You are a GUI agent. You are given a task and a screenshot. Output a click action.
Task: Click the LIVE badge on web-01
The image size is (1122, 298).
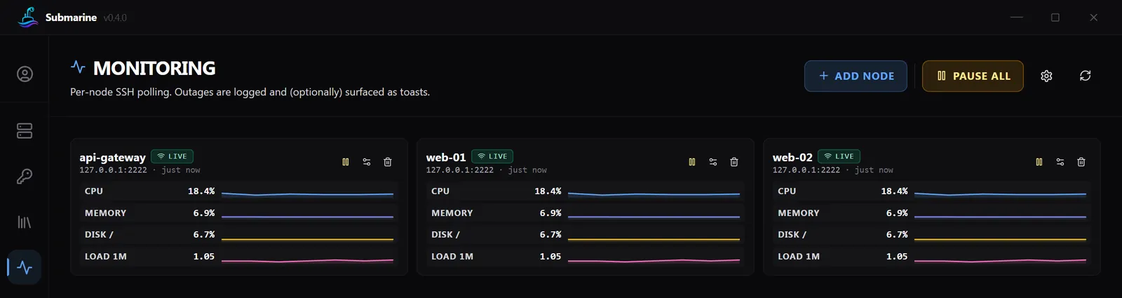pos(492,156)
